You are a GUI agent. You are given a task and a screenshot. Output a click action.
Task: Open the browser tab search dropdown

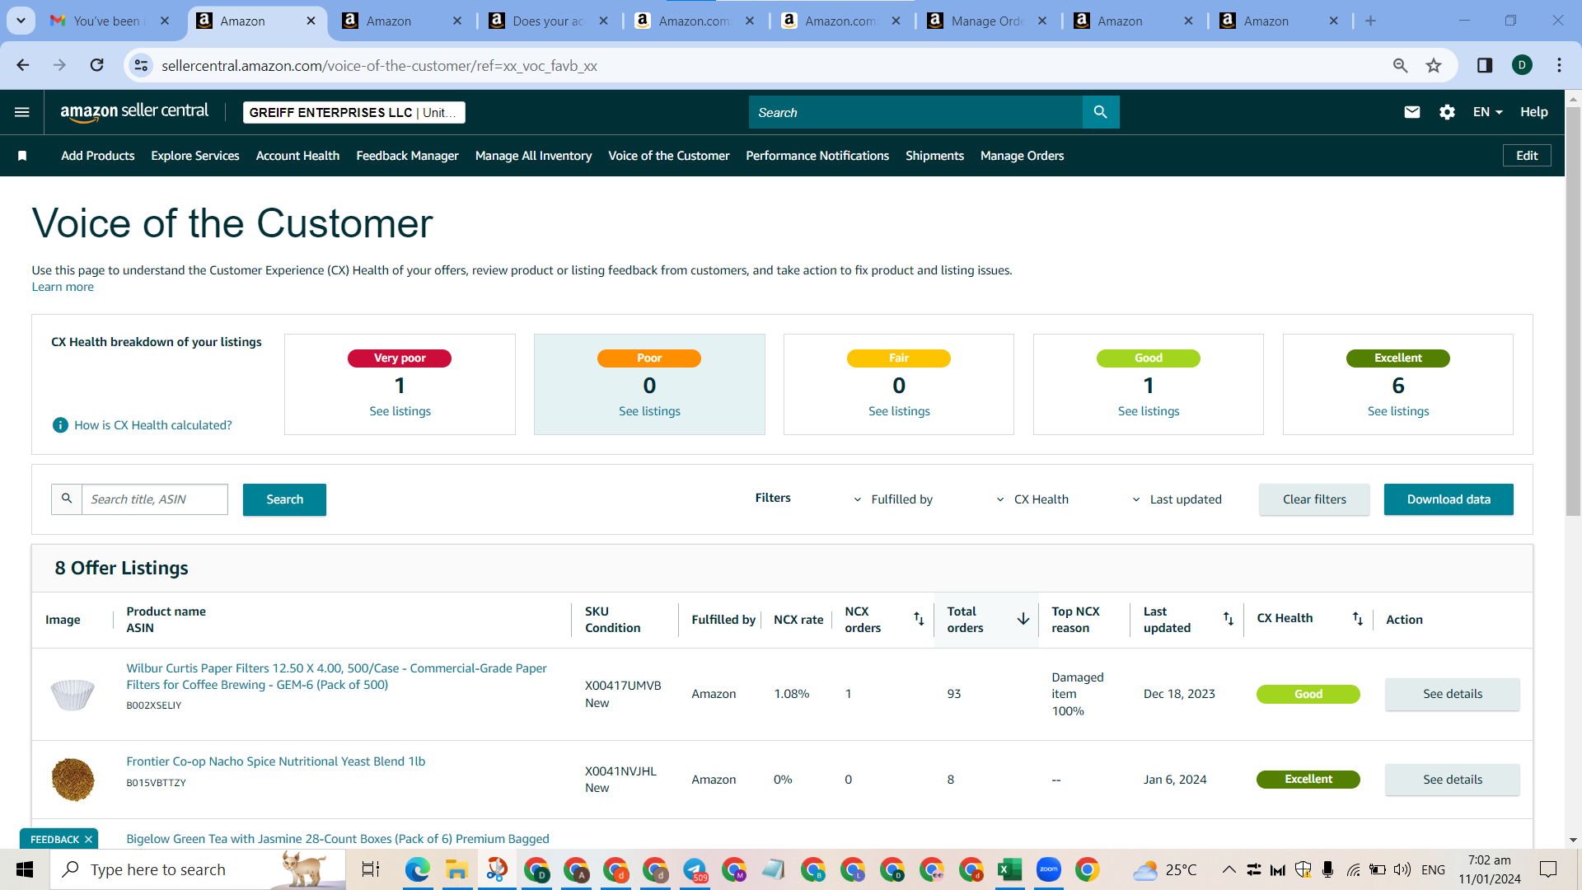pyautogui.click(x=21, y=21)
